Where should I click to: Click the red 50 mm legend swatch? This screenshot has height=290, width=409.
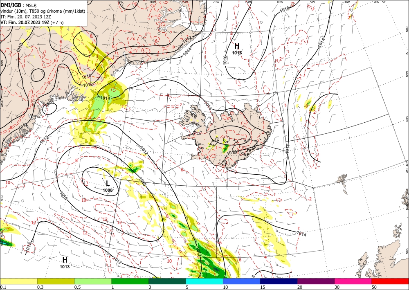390,281
